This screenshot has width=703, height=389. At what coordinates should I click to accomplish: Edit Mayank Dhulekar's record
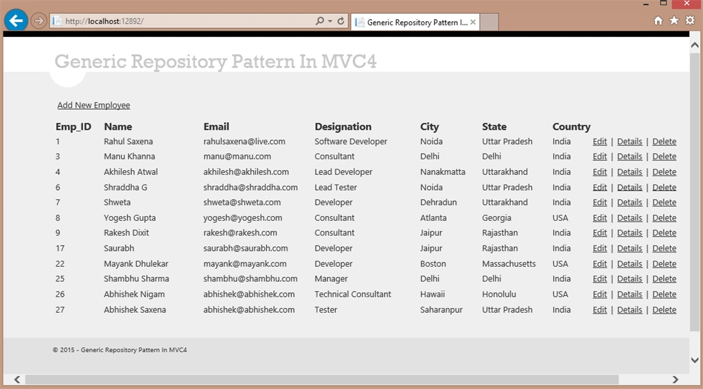click(599, 264)
